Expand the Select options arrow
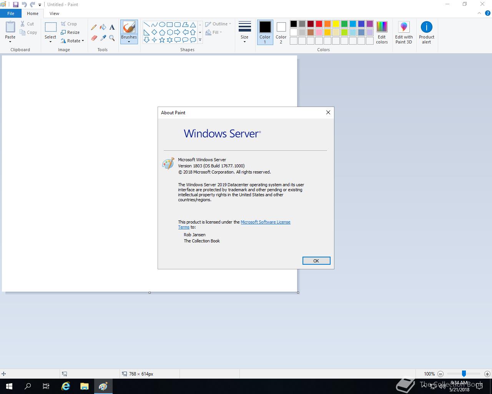 click(x=50, y=42)
